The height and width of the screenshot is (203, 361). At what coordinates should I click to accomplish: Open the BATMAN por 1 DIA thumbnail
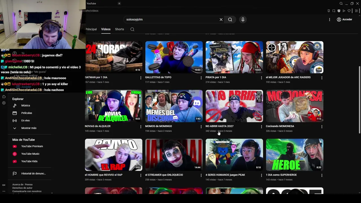[x=113, y=57]
